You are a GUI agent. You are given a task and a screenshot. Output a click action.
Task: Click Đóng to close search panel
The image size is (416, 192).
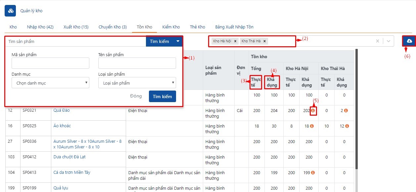[x=136, y=96]
